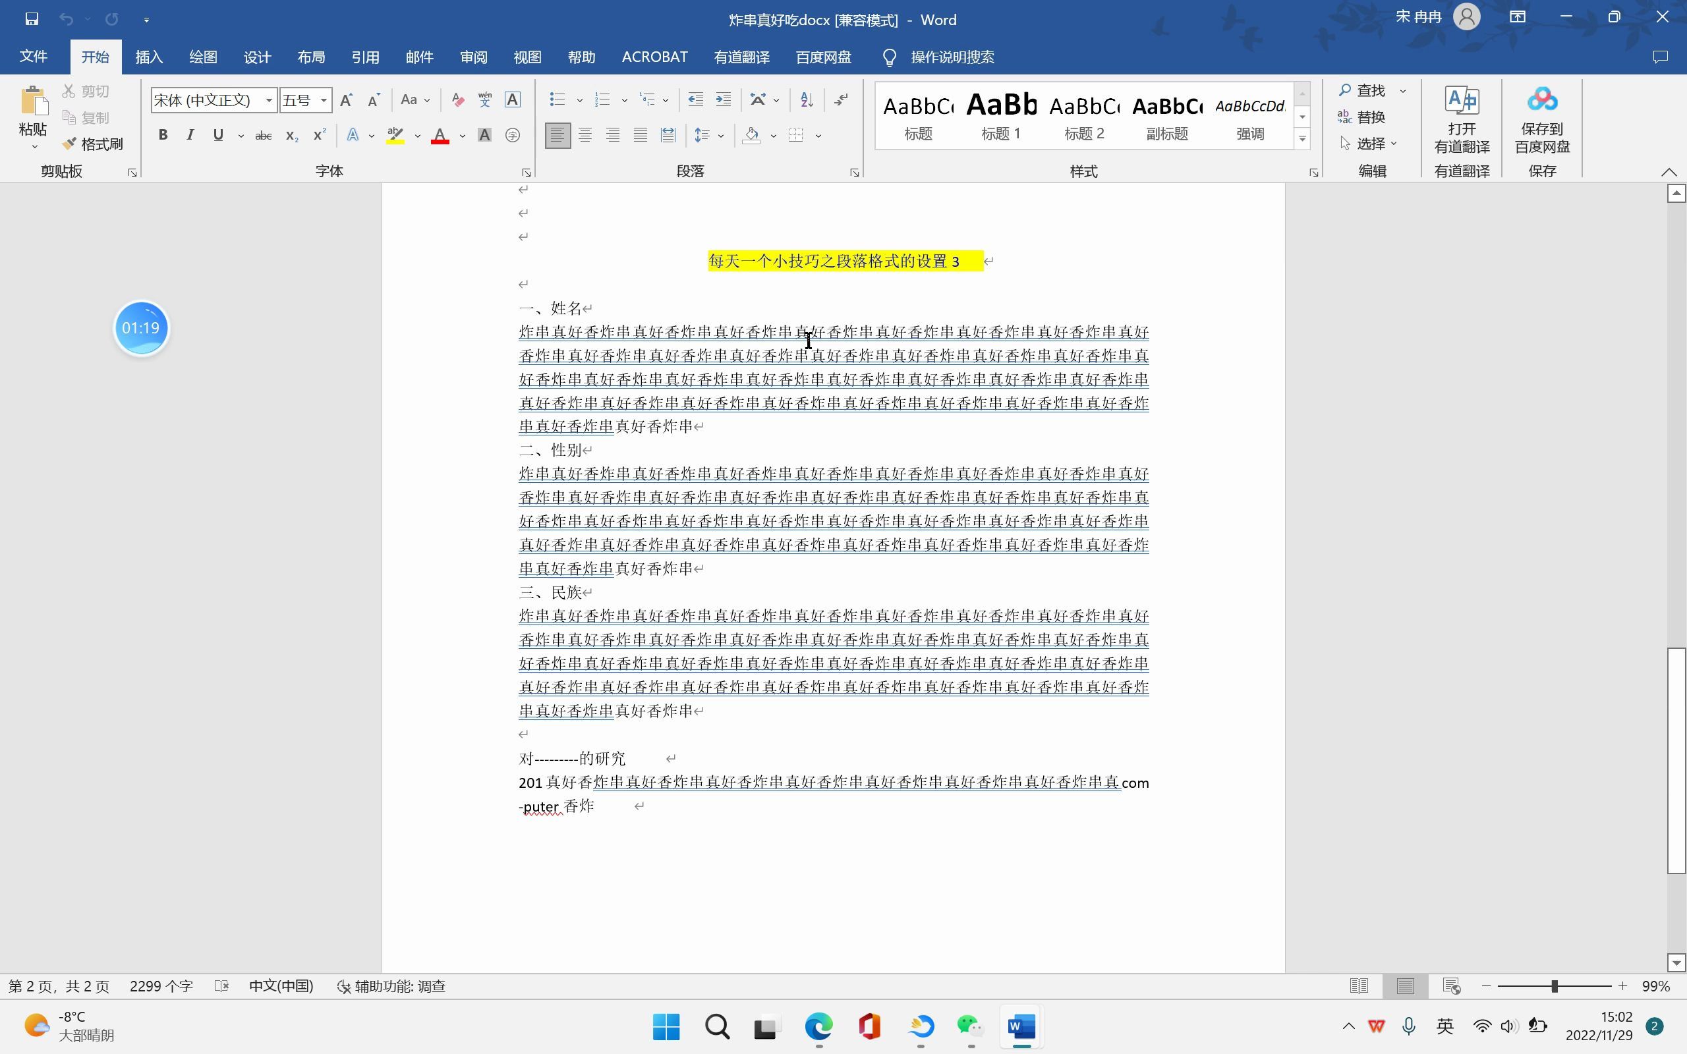Click the distributed alignment icon
Screen dimensions: 1687x1054
(668, 135)
